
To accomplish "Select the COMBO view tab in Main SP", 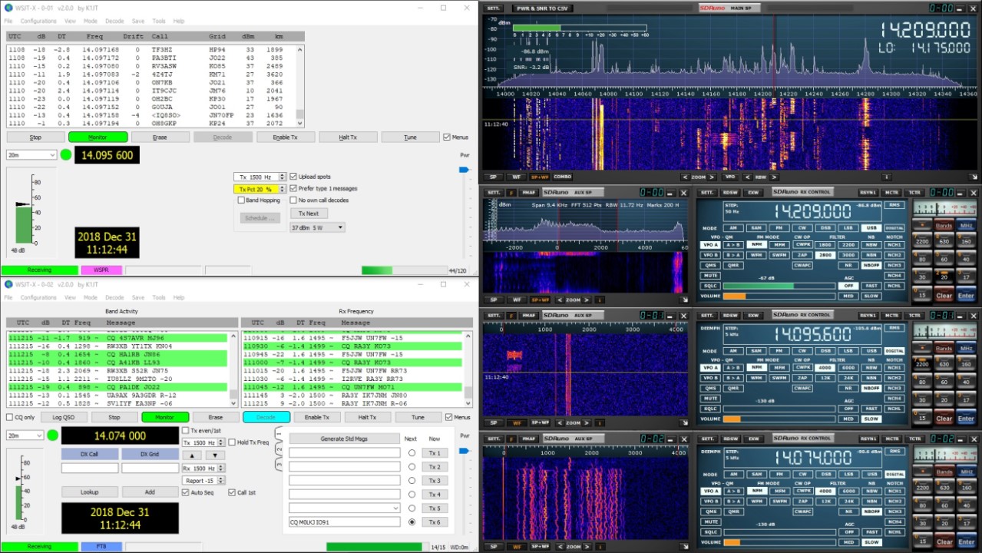I will pos(562,177).
